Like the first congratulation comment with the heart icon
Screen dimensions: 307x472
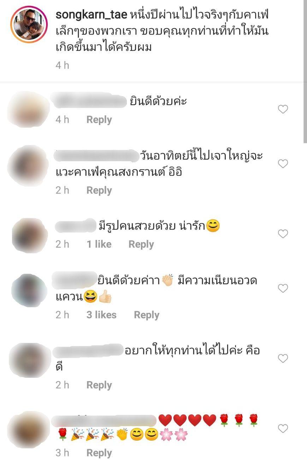click(x=283, y=109)
